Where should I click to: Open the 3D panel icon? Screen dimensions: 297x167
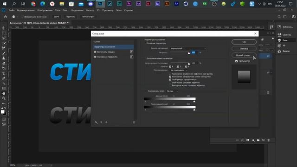click(279, 45)
